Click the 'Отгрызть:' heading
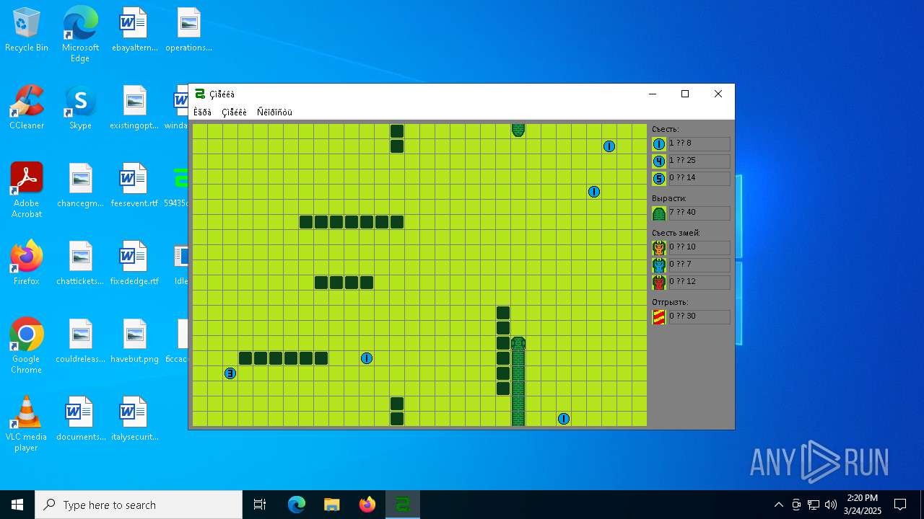The height and width of the screenshot is (519, 924). (670, 302)
